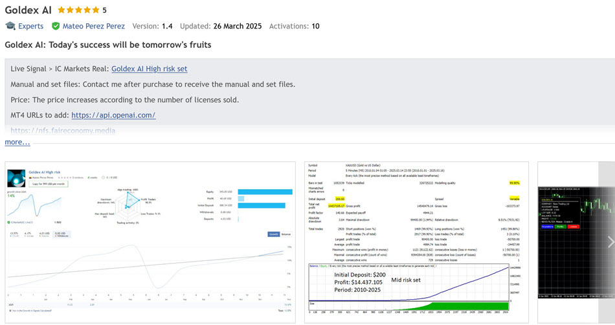Open the live signal growth screenshot thumbnail

pos(150,242)
